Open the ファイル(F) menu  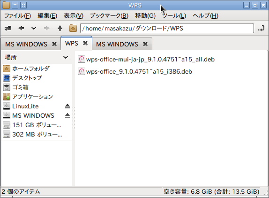(17, 16)
